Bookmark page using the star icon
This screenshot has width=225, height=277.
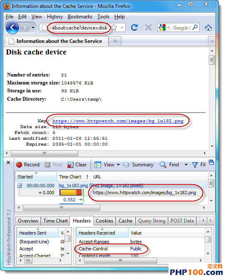[x=114, y=27]
